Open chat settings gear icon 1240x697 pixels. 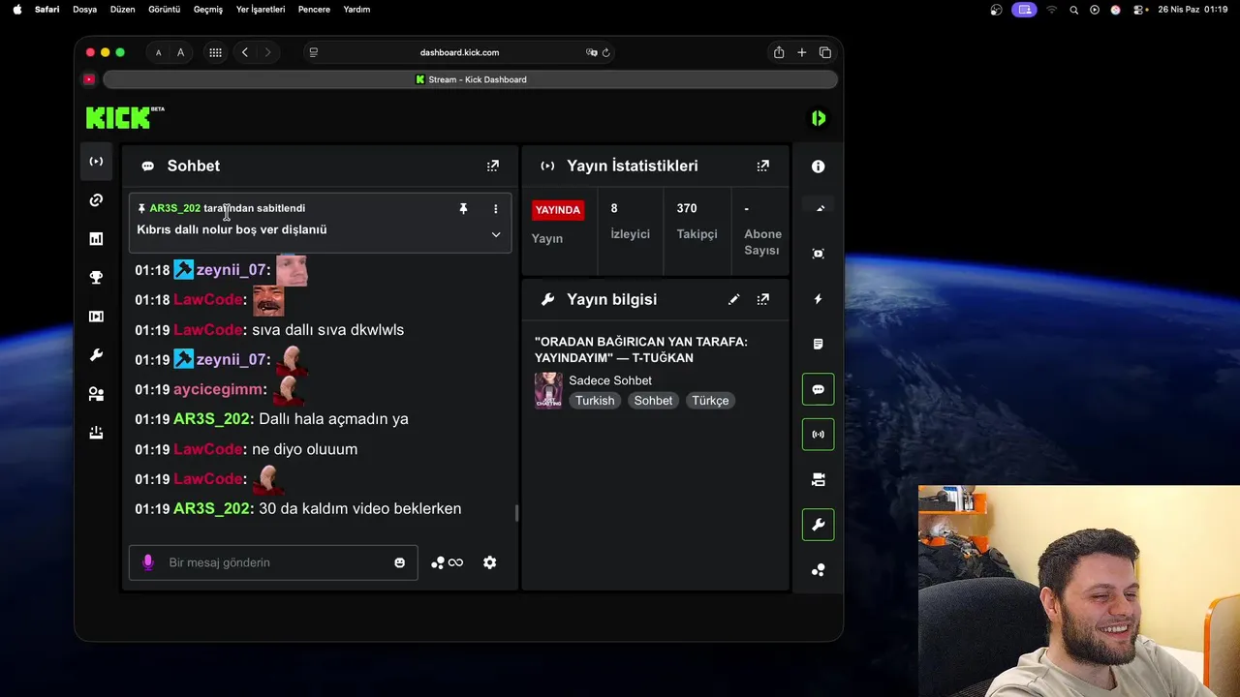(x=489, y=562)
